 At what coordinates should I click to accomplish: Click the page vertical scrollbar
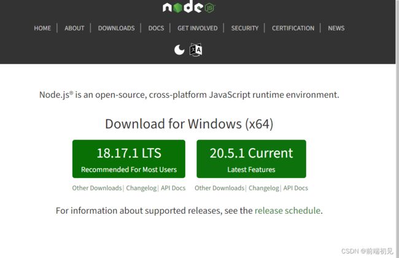pos(397,129)
